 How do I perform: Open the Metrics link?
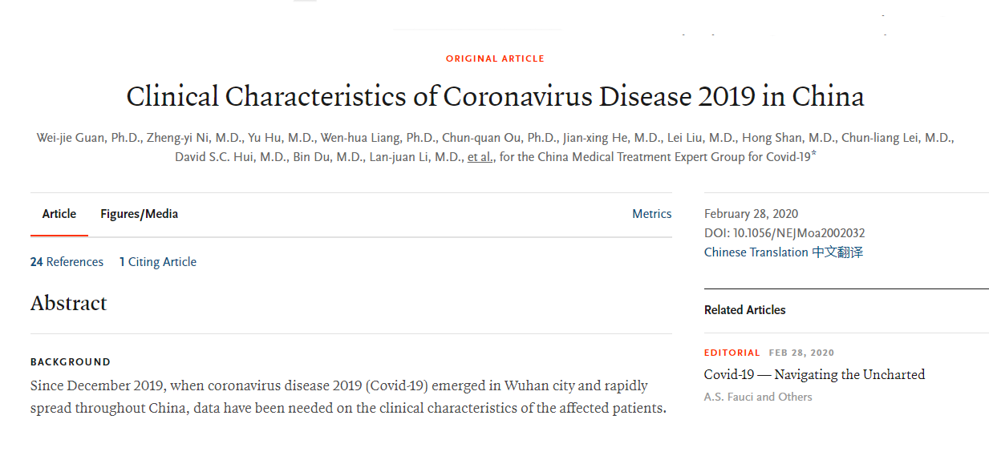pyautogui.click(x=651, y=214)
